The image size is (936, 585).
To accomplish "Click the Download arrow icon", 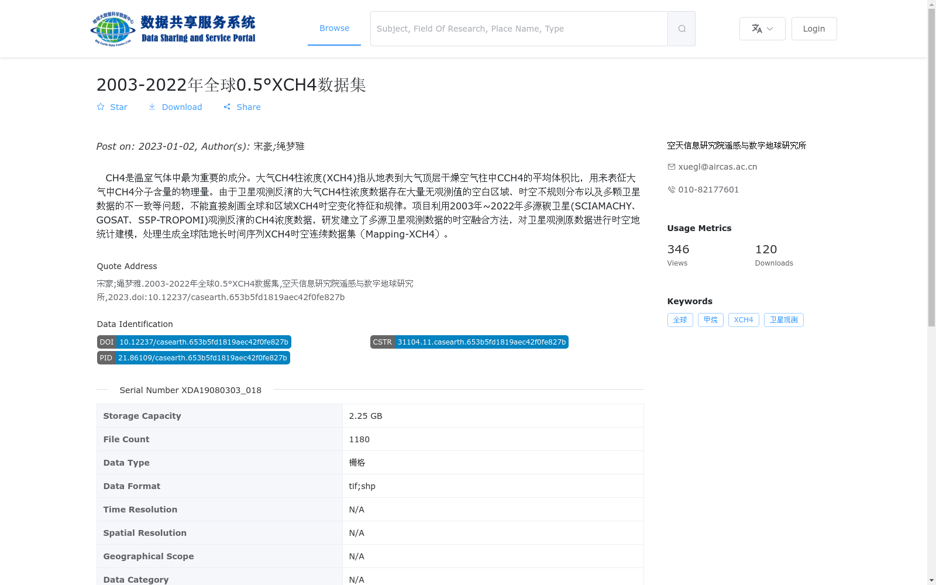I will pyautogui.click(x=152, y=107).
